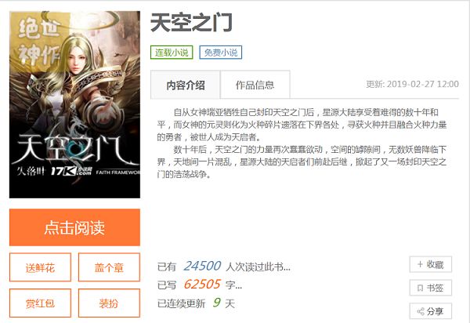Switch to the 内容介绍 tab
Image resolution: width=470 pixels, height=323 pixels.
pyautogui.click(x=185, y=85)
